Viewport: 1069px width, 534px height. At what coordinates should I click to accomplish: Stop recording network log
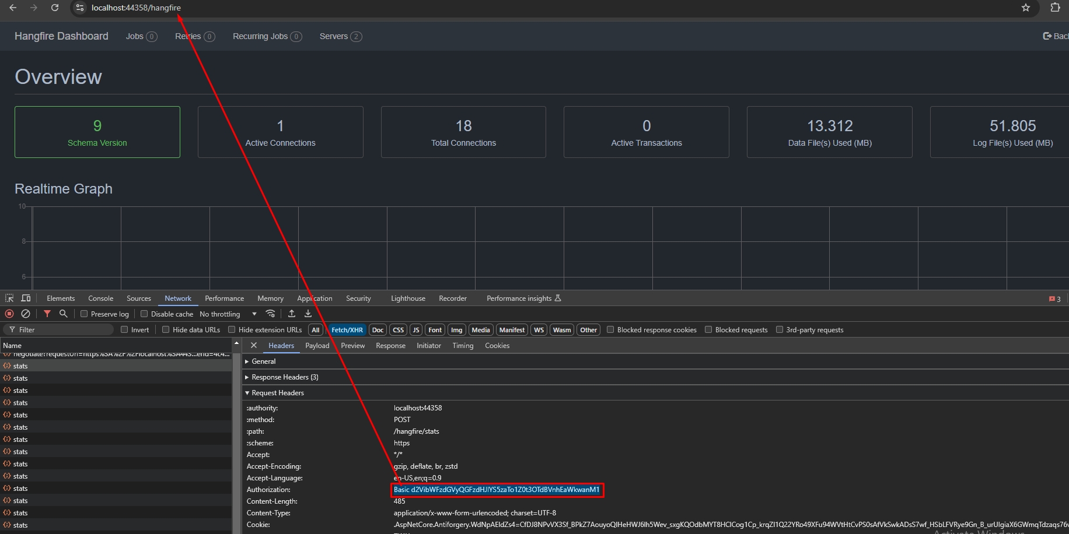(x=9, y=314)
